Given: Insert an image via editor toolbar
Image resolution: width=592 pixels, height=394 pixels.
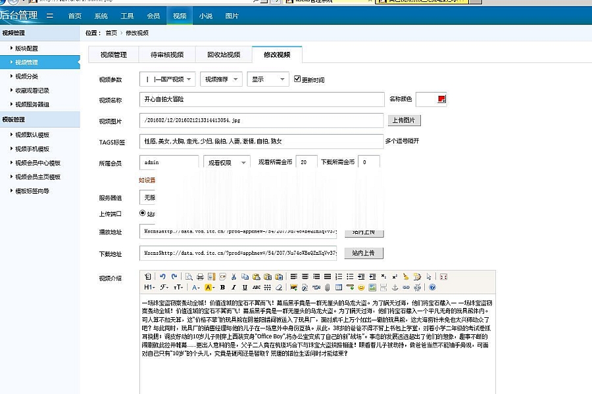Looking at the screenshot, I should (x=293, y=288).
